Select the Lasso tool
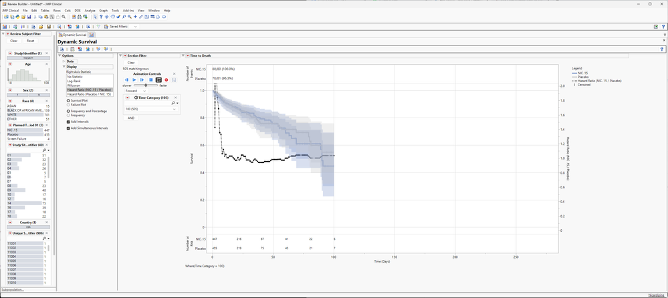 (x=124, y=17)
